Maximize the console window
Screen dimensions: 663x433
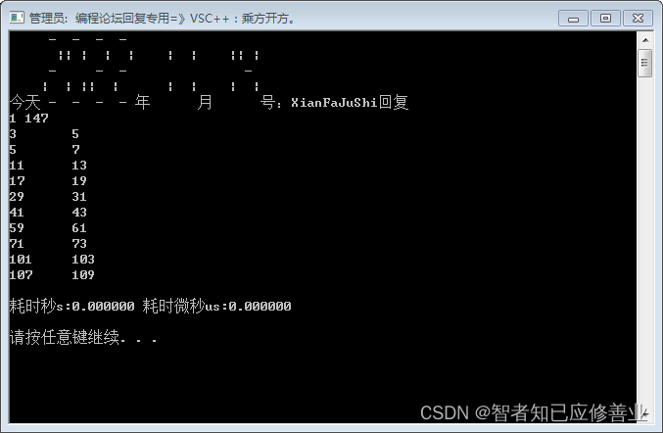coord(605,19)
